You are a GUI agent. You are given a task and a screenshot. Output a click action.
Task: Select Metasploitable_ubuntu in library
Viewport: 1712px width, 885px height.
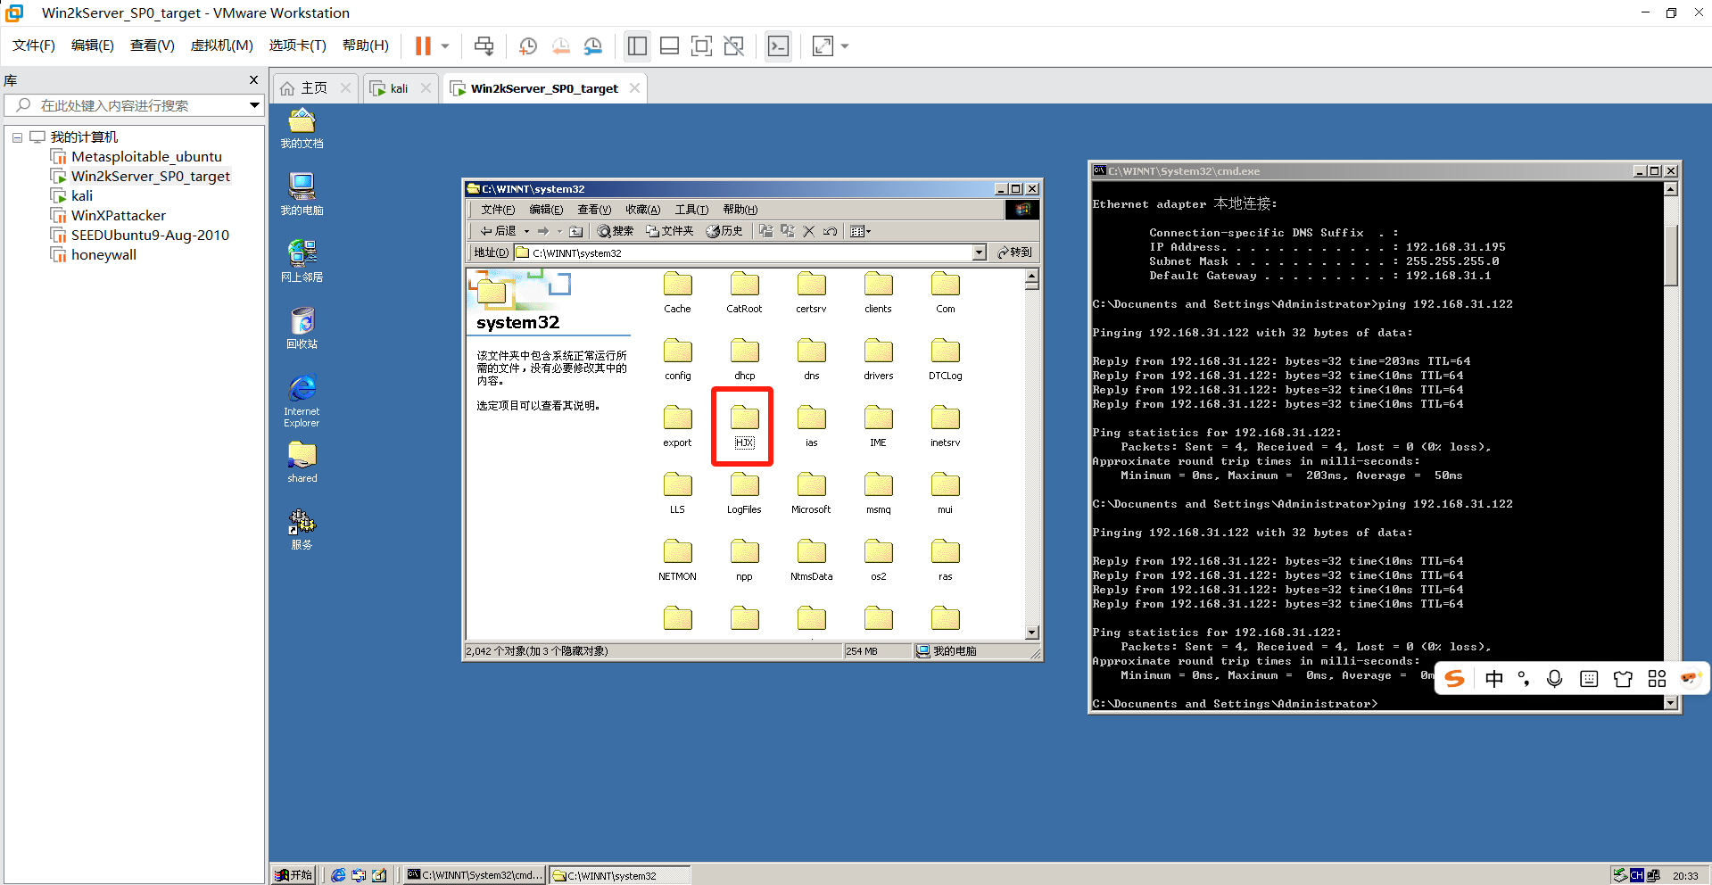point(146,157)
